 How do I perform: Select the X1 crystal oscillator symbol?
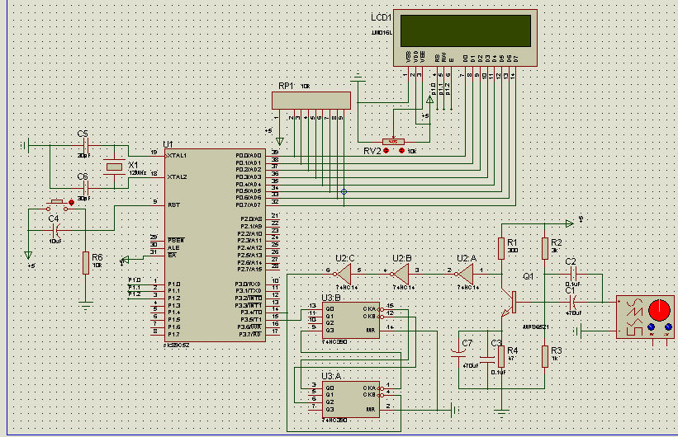click(x=114, y=167)
